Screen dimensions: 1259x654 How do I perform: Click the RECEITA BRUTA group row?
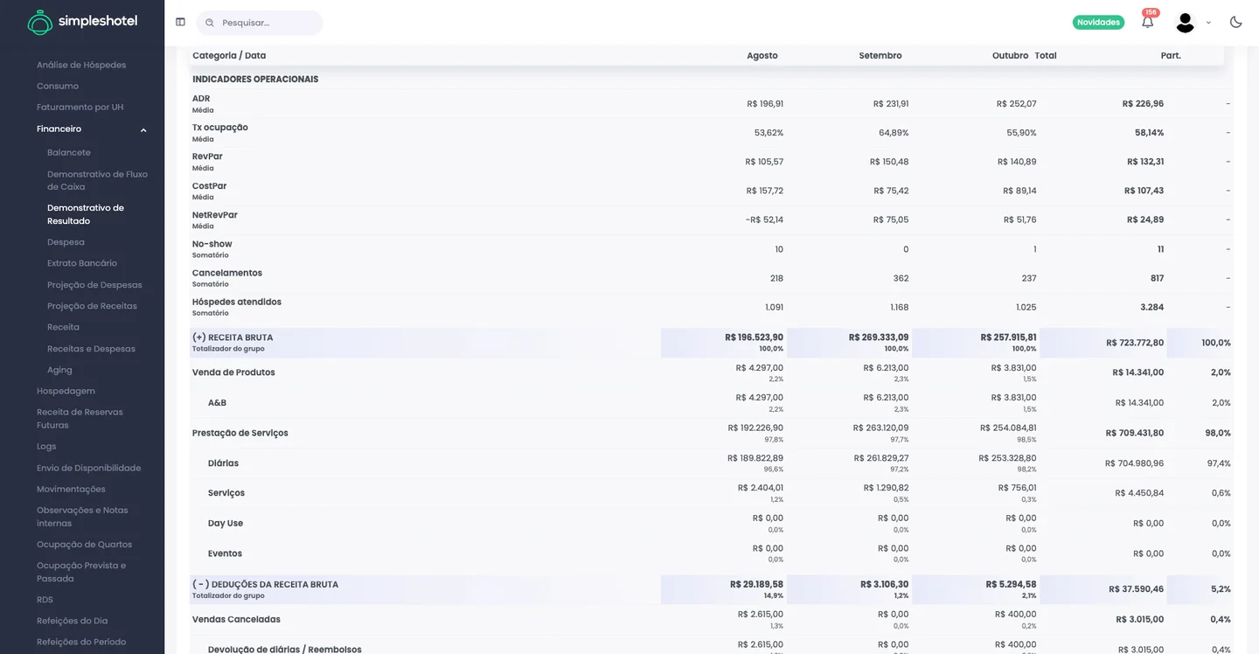click(712, 343)
